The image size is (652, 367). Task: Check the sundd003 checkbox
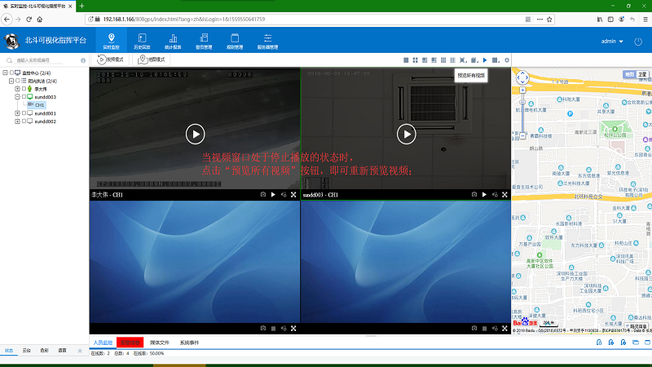[x=24, y=97]
